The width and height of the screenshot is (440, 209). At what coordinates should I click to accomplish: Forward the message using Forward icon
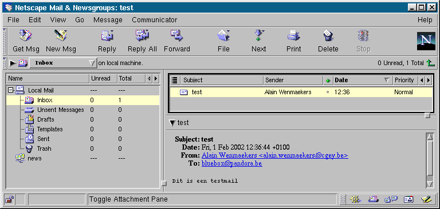click(x=177, y=36)
